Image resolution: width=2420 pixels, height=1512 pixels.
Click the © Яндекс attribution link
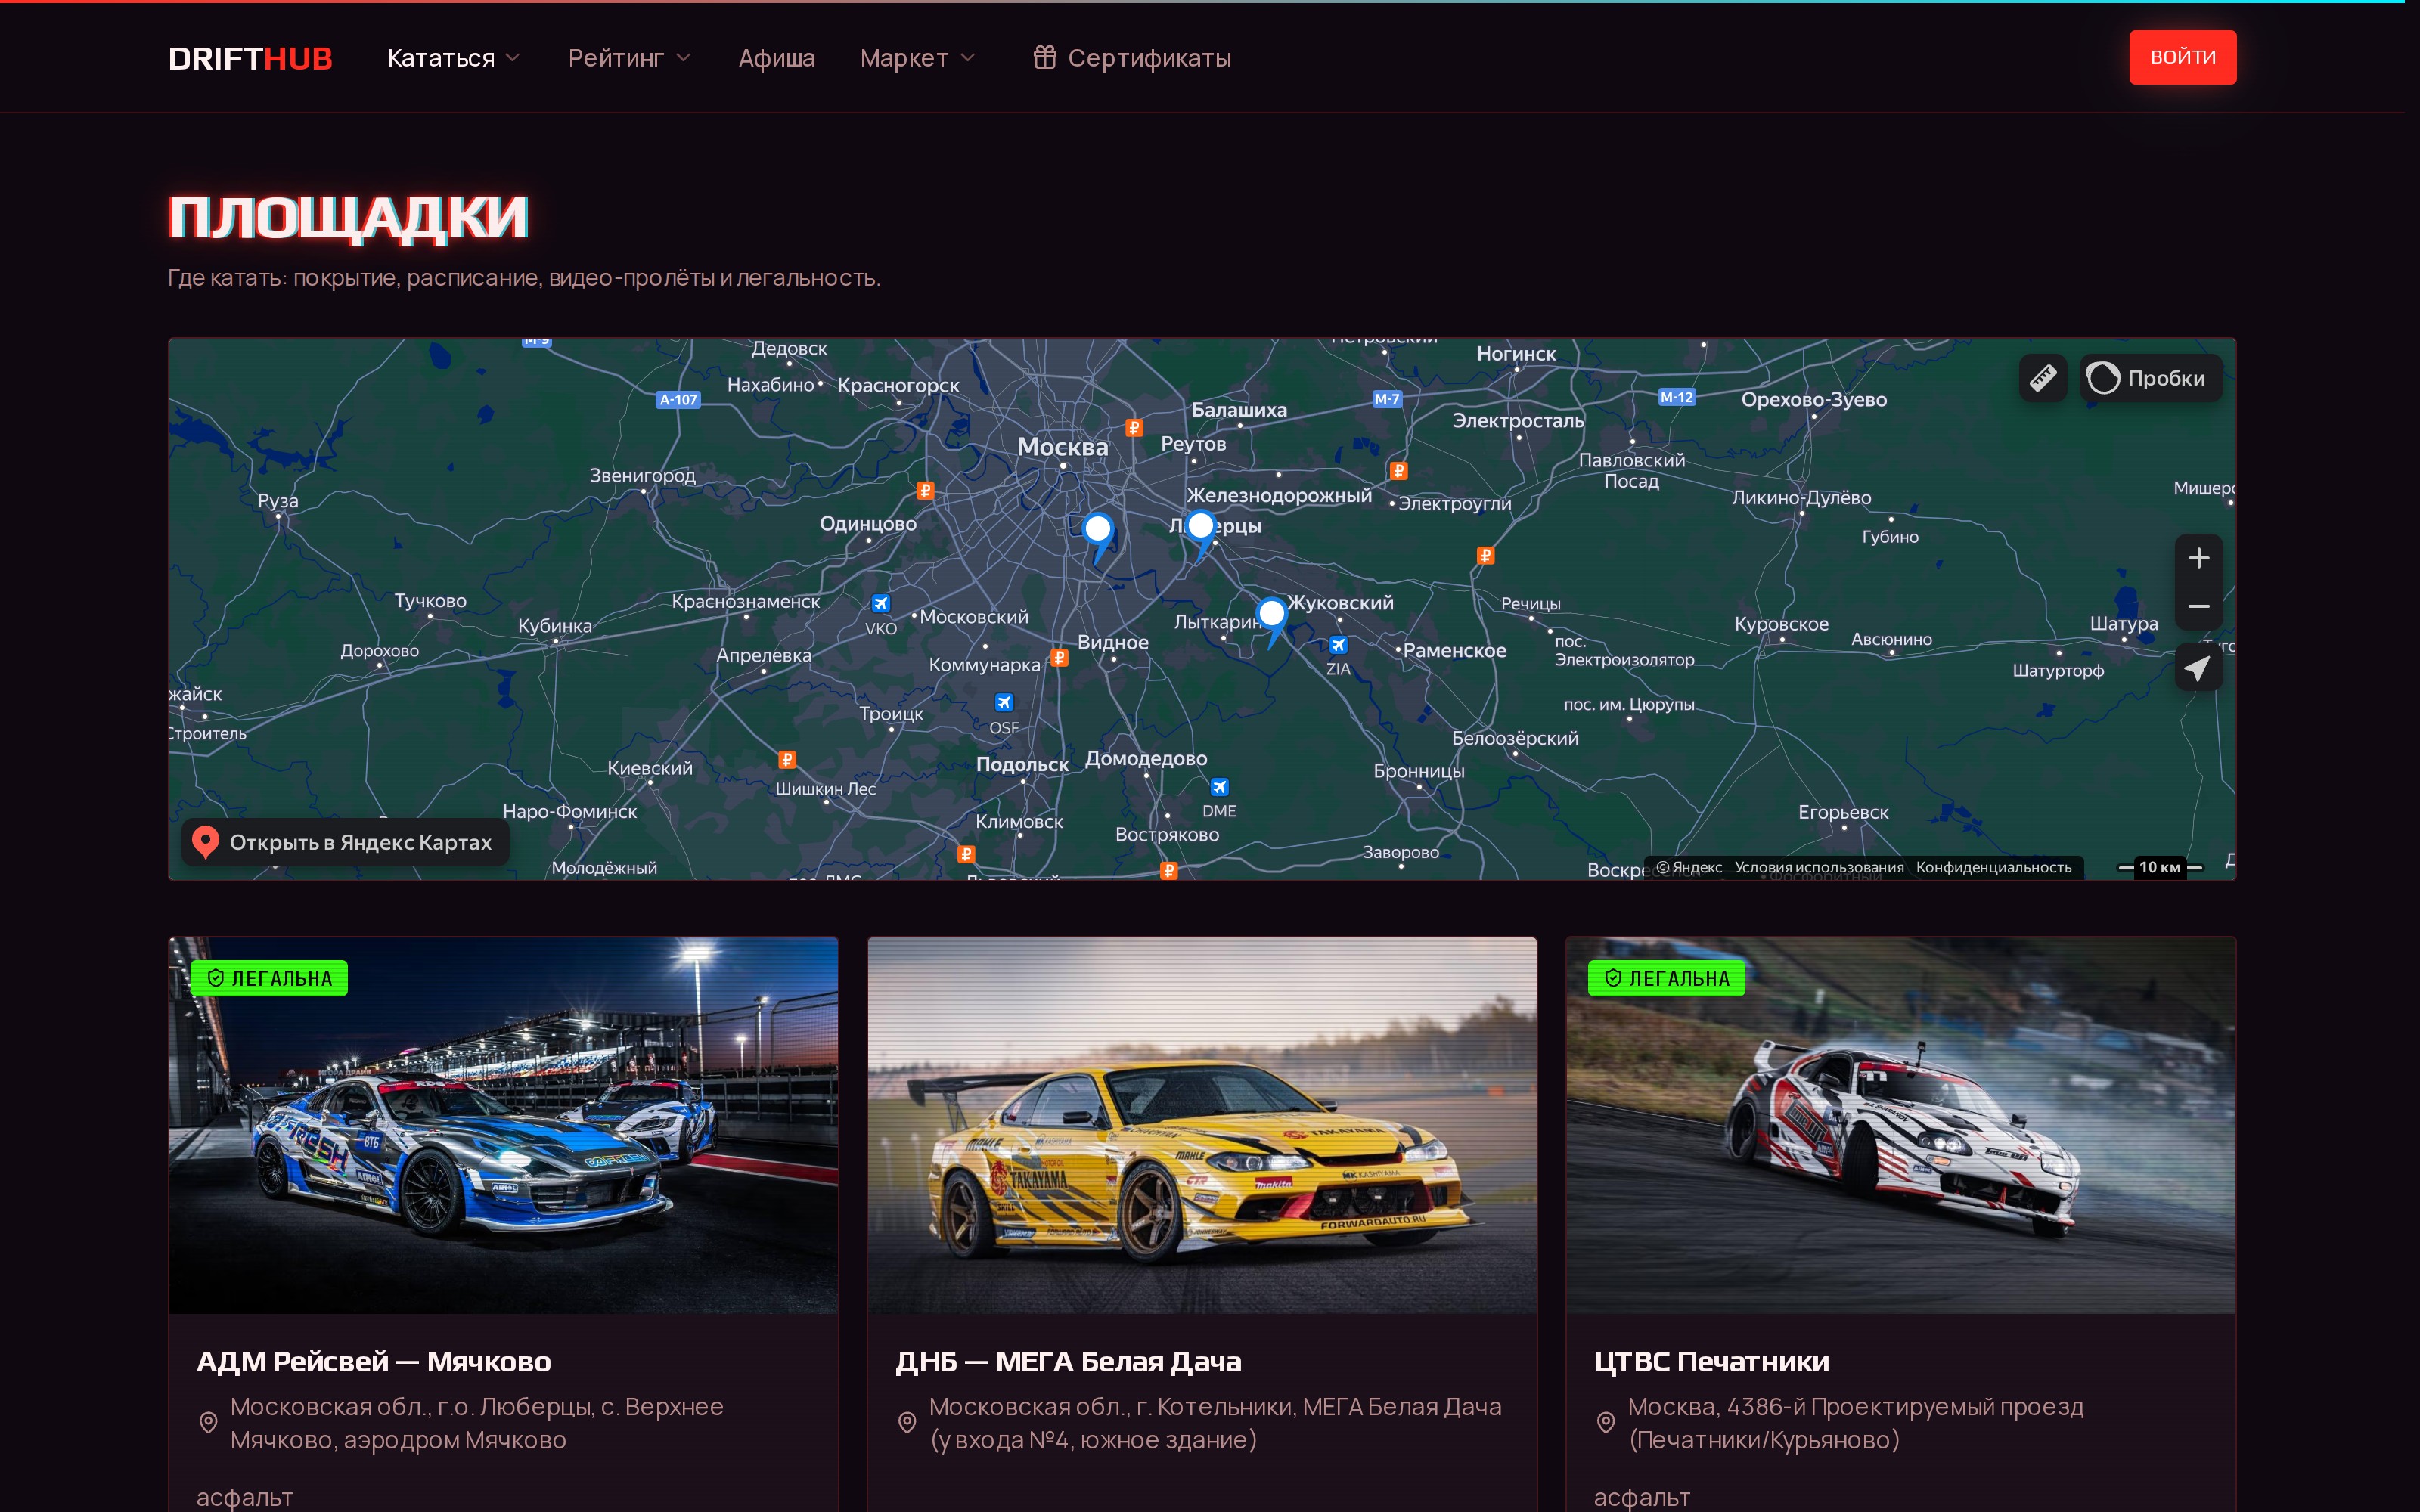(x=1689, y=867)
